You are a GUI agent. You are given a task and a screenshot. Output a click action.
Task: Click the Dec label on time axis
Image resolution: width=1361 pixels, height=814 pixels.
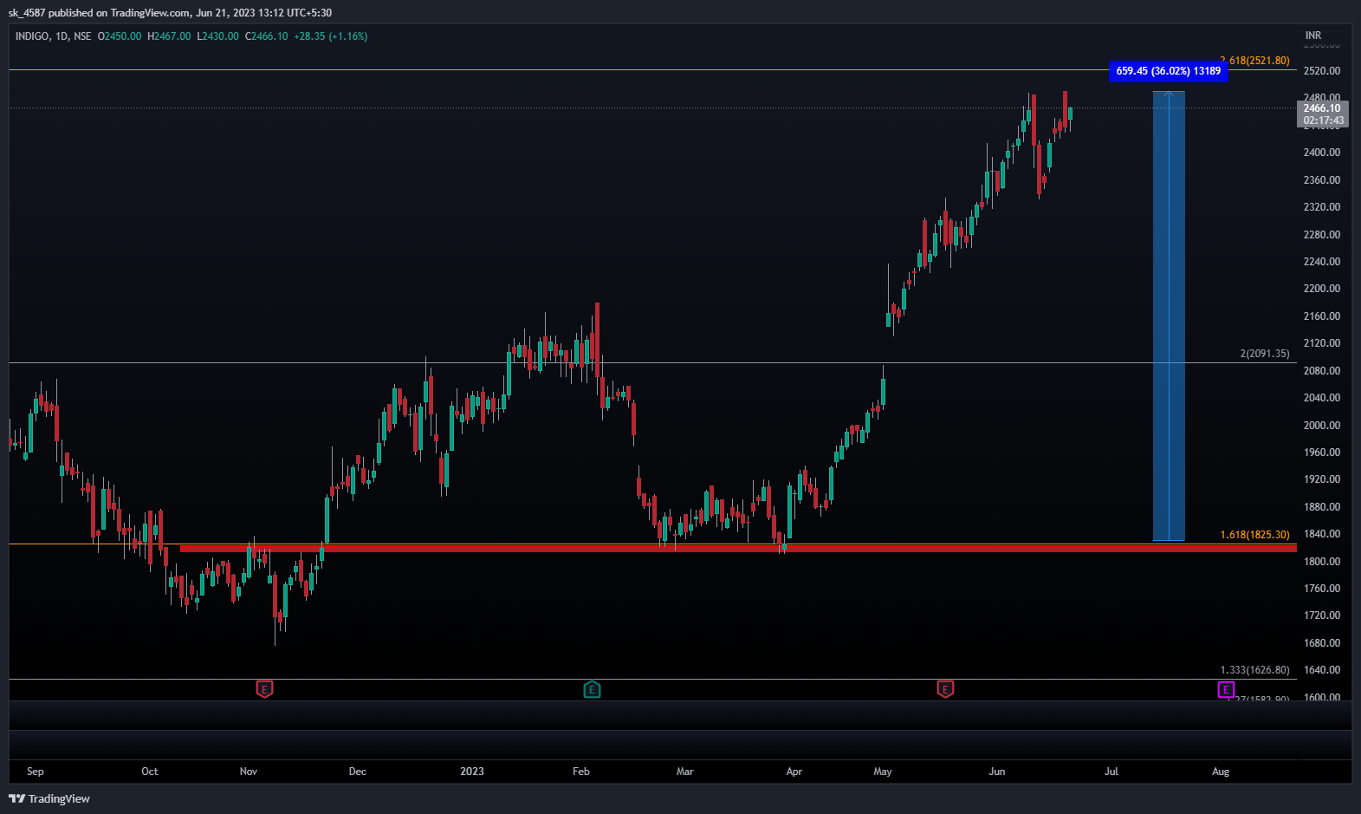[x=358, y=772]
